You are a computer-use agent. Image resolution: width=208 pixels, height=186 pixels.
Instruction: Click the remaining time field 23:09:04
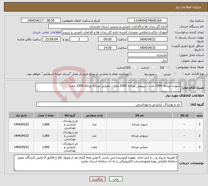[x=51, y=39]
